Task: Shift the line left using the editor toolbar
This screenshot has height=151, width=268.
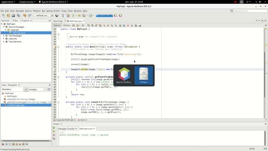Action: pos(120,26)
